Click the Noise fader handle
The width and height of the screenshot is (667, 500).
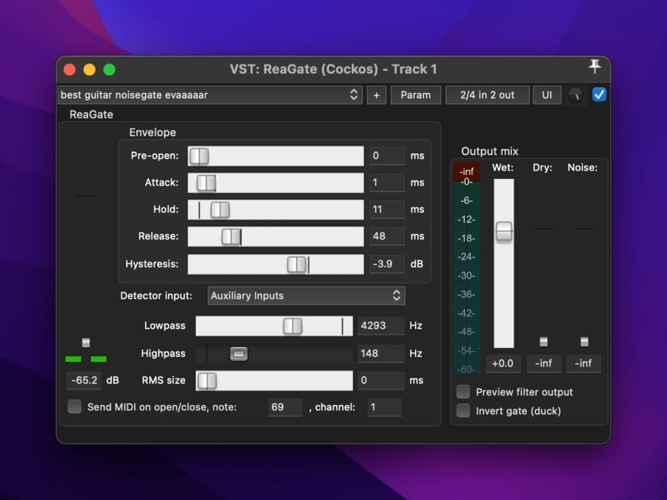point(584,341)
